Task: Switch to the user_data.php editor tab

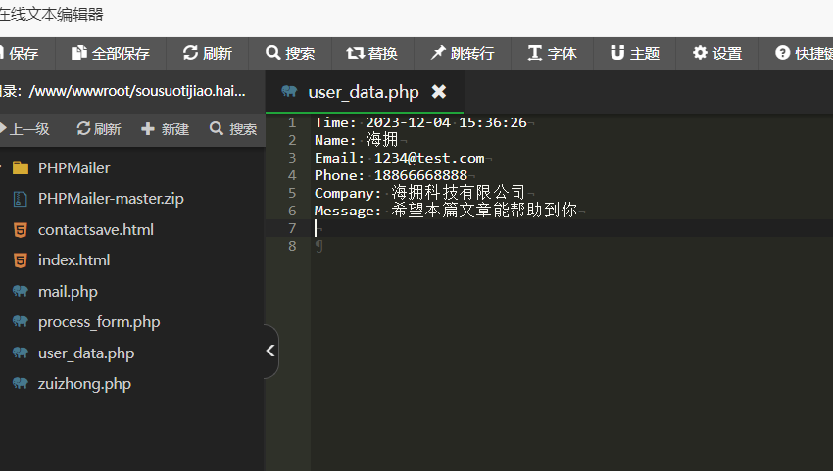Action: 364,92
